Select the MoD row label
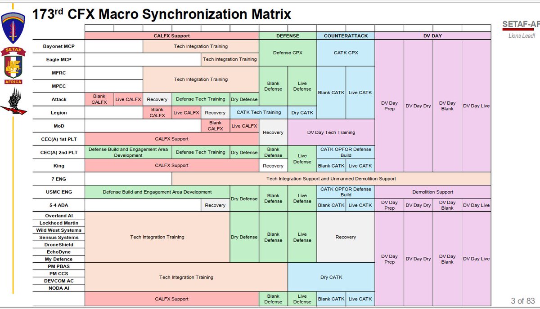This screenshot has width=540, height=309. [58, 126]
